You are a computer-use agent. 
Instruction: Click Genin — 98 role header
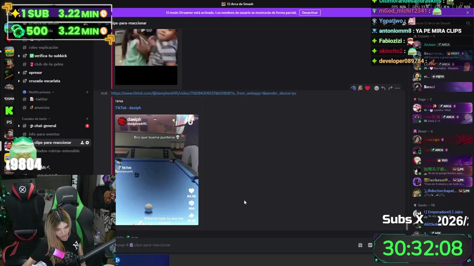[x=426, y=205]
